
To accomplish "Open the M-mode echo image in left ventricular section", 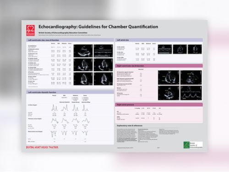I will click(x=104, y=51).
